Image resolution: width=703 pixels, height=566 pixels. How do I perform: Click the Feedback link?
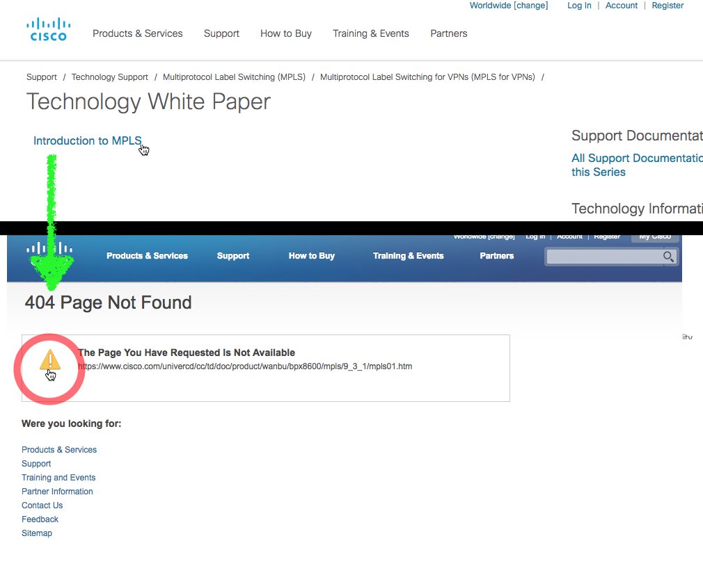pyautogui.click(x=40, y=519)
